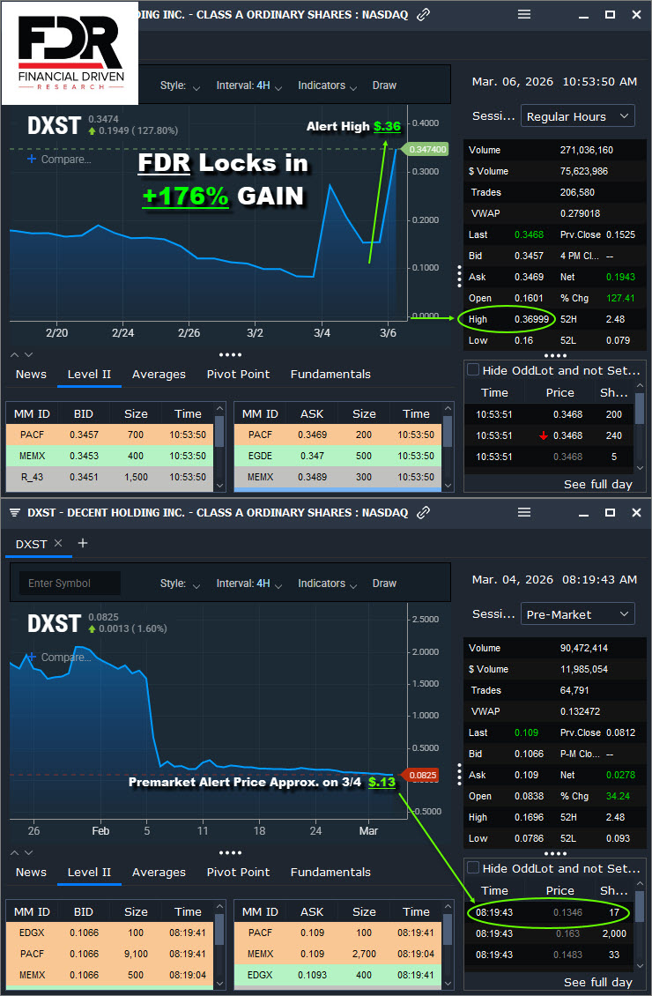Click See full day link in upper panel
The height and width of the screenshot is (996, 652).
point(598,484)
